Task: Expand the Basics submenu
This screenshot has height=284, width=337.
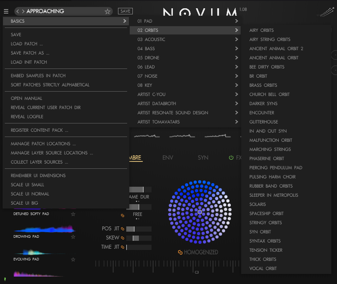Action: 66,21
